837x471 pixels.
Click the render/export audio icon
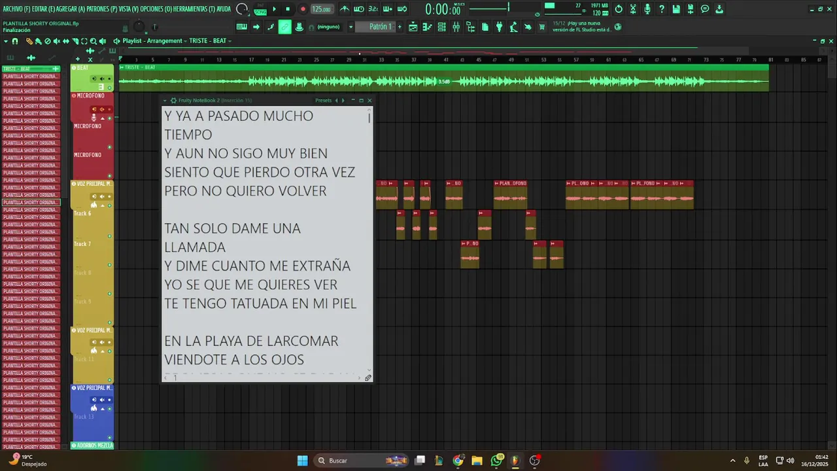click(x=691, y=9)
